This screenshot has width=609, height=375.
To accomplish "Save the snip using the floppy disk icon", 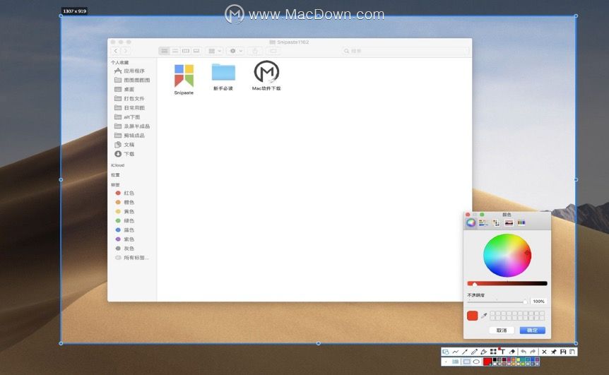I will [x=563, y=352].
